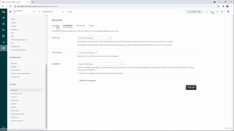Open the notifications bell icon
This screenshot has height=131, width=234.
coord(217,12)
